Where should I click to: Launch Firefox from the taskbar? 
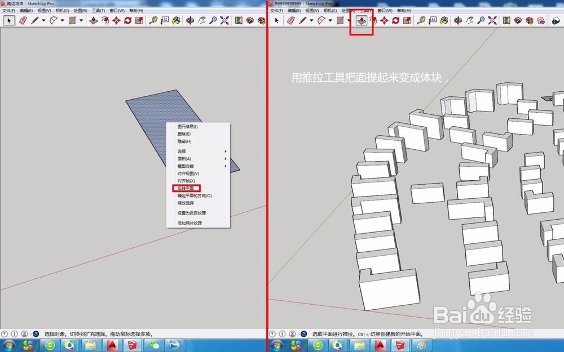click(68, 345)
